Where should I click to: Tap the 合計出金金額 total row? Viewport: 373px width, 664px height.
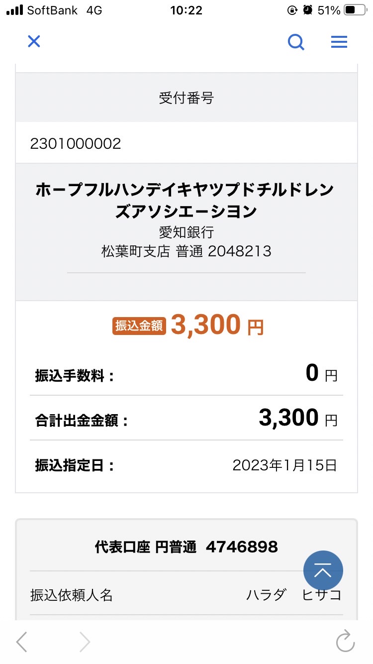coord(186,418)
